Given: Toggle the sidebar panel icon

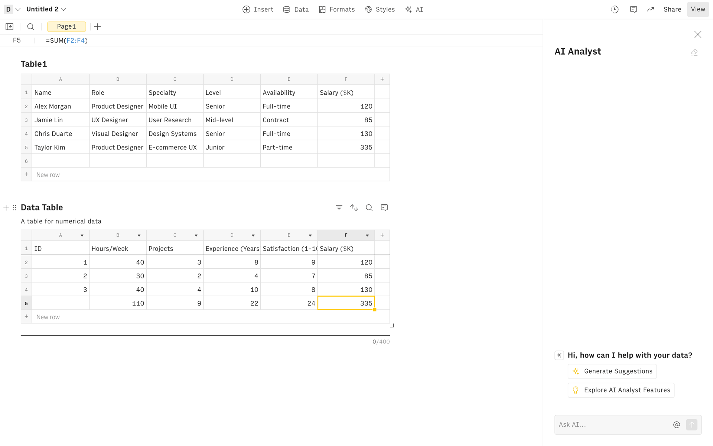Looking at the screenshot, I should click(10, 27).
